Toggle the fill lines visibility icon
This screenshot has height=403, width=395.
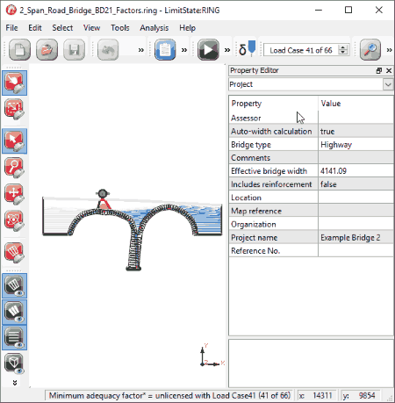pos(14,338)
